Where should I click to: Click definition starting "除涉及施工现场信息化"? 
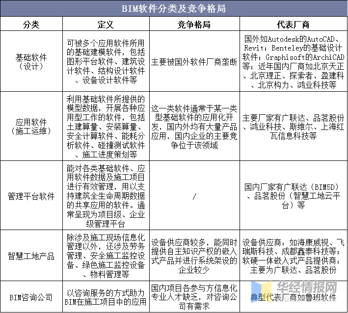(x=106, y=256)
